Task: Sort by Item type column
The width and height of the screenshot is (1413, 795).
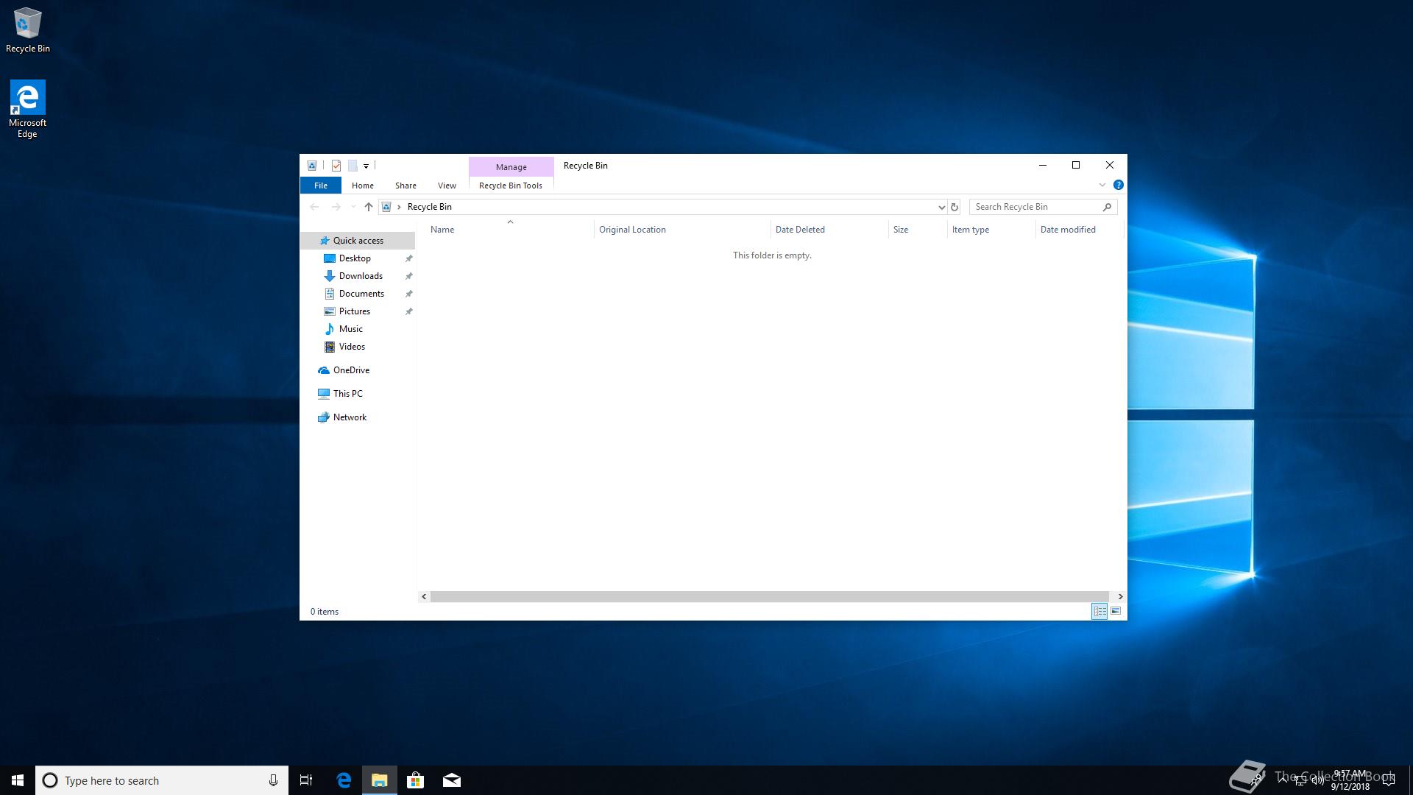Action: 991,230
